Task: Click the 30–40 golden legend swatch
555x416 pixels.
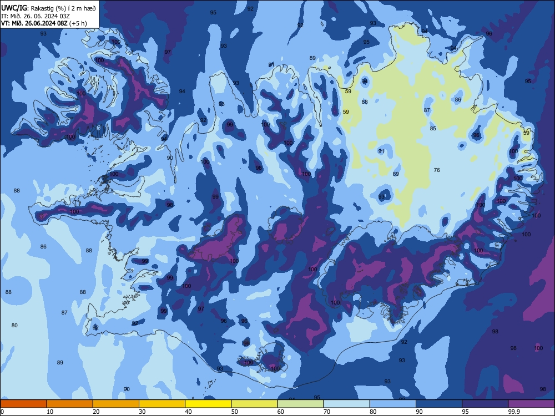Action: click(x=162, y=404)
